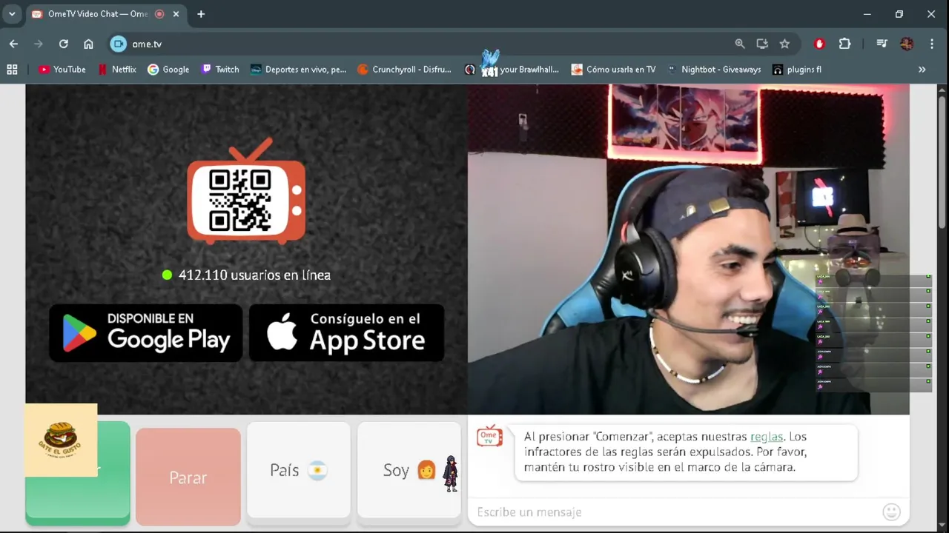Open Chrome's three-dot menu
949x533 pixels.
pyautogui.click(x=932, y=44)
